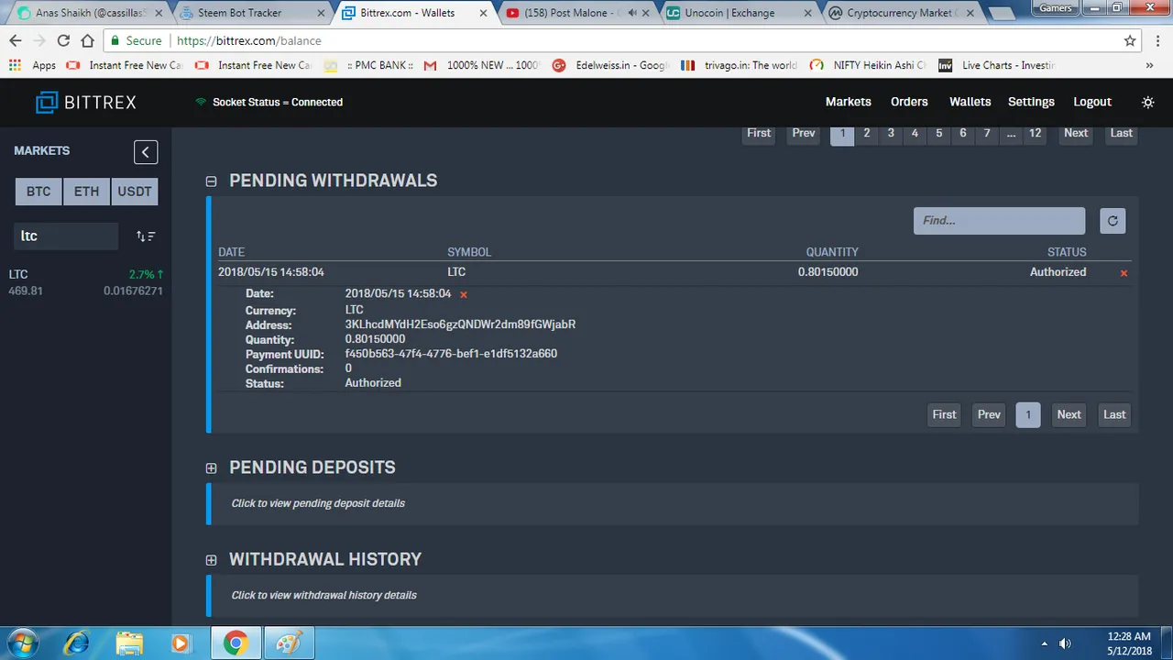
Task: Open the Wallets page
Action: (970, 102)
